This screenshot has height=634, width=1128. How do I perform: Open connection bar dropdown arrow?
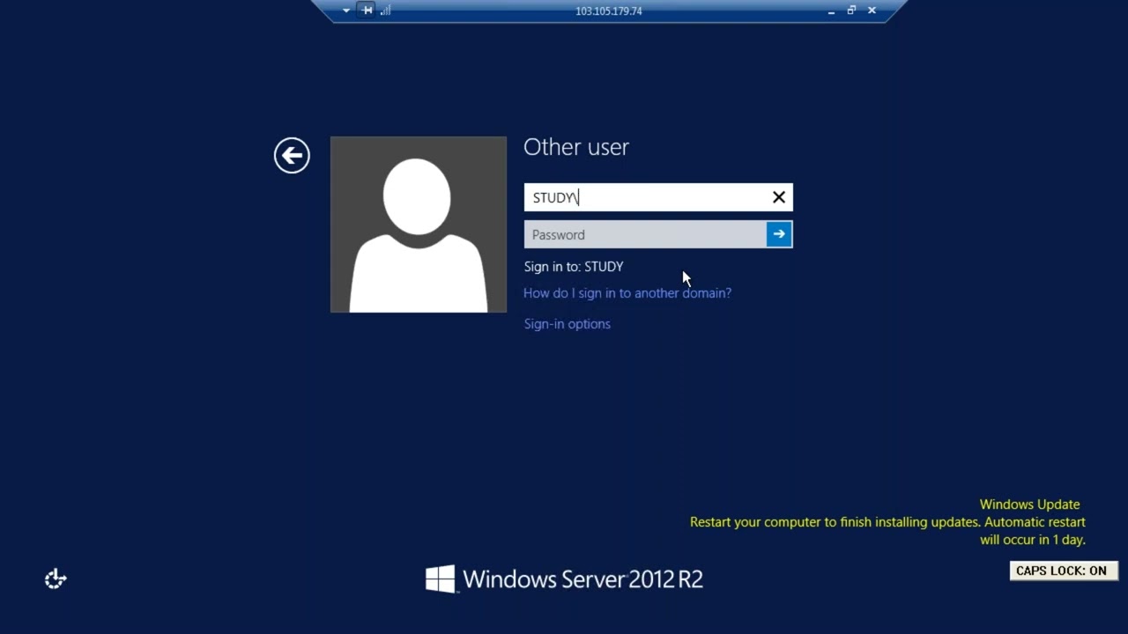(346, 11)
